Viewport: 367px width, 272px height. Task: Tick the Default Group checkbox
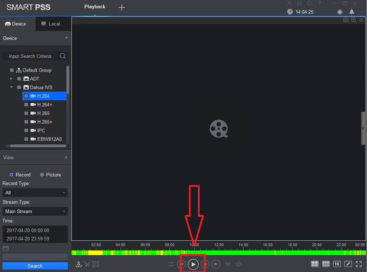(x=12, y=70)
